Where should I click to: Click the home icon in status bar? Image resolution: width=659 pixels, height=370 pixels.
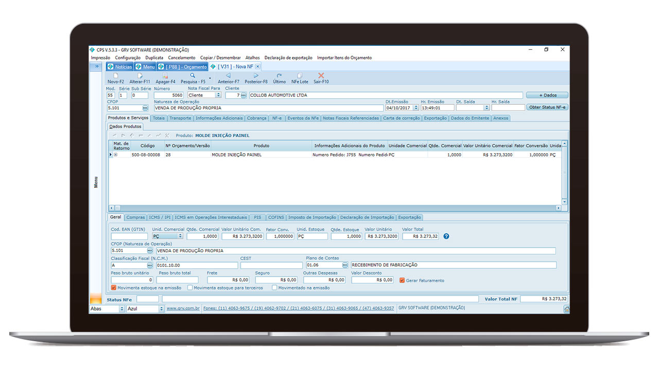pyautogui.click(x=566, y=309)
